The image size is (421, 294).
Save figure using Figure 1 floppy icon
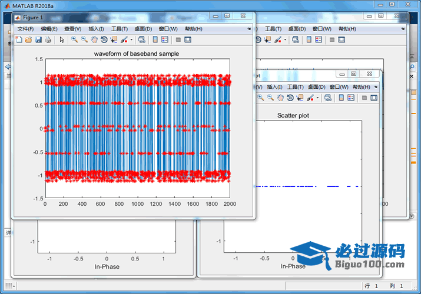(38, 40)
